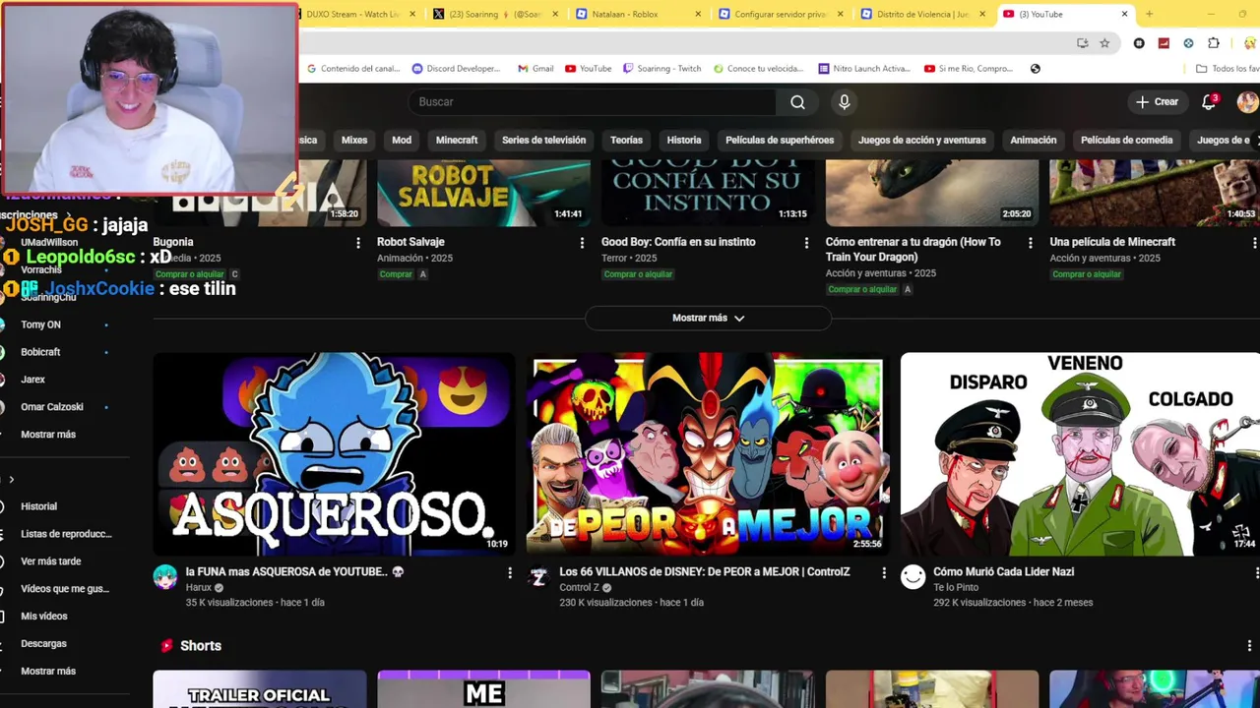The height and width of the screenshot is (708, 1260).
Task: Open Discord Developer bookmark
Action: click(x=457, y=69)
